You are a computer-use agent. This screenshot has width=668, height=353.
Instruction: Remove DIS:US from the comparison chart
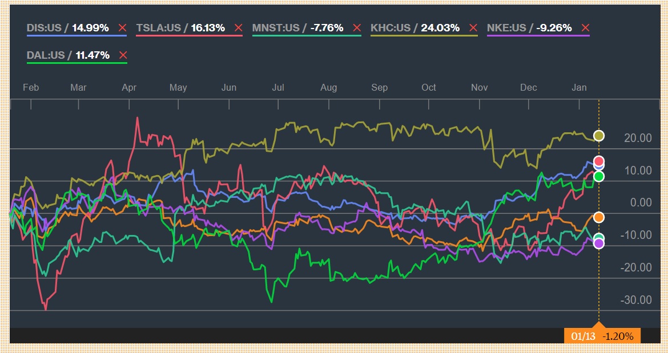(122, 28)
